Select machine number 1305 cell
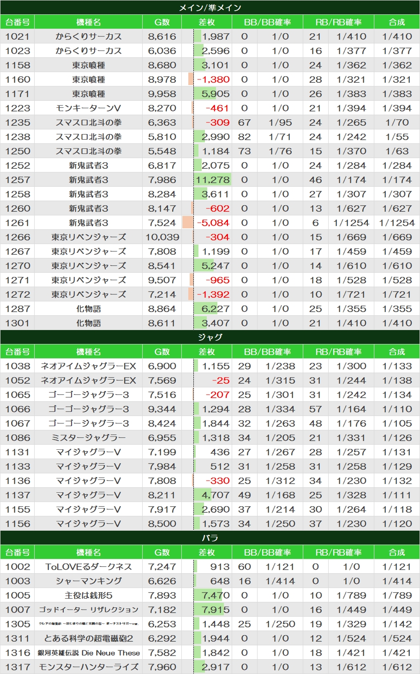 [x=18, y=624]
